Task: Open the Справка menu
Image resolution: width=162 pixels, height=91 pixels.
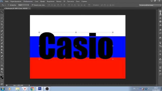Action: point(84,2)
